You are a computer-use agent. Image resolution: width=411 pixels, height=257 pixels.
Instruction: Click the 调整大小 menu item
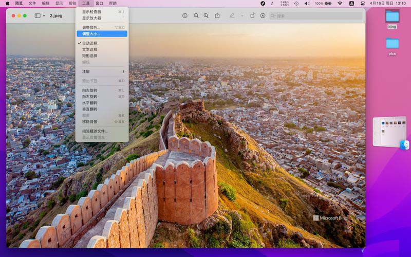pyautogui.click(x=91, y=34)
